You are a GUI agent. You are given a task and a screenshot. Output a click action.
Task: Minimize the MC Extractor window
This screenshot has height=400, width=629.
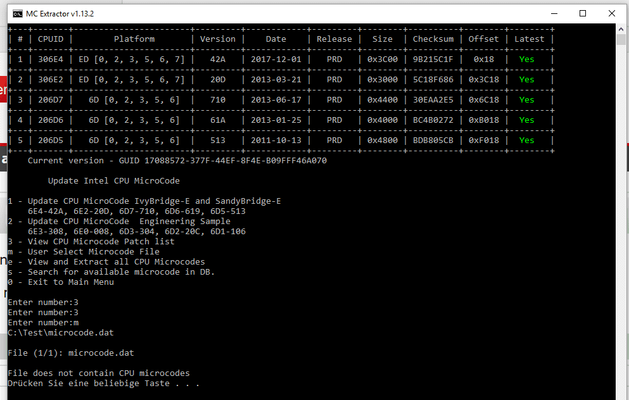pyautogui.click(x=554, y=14)
